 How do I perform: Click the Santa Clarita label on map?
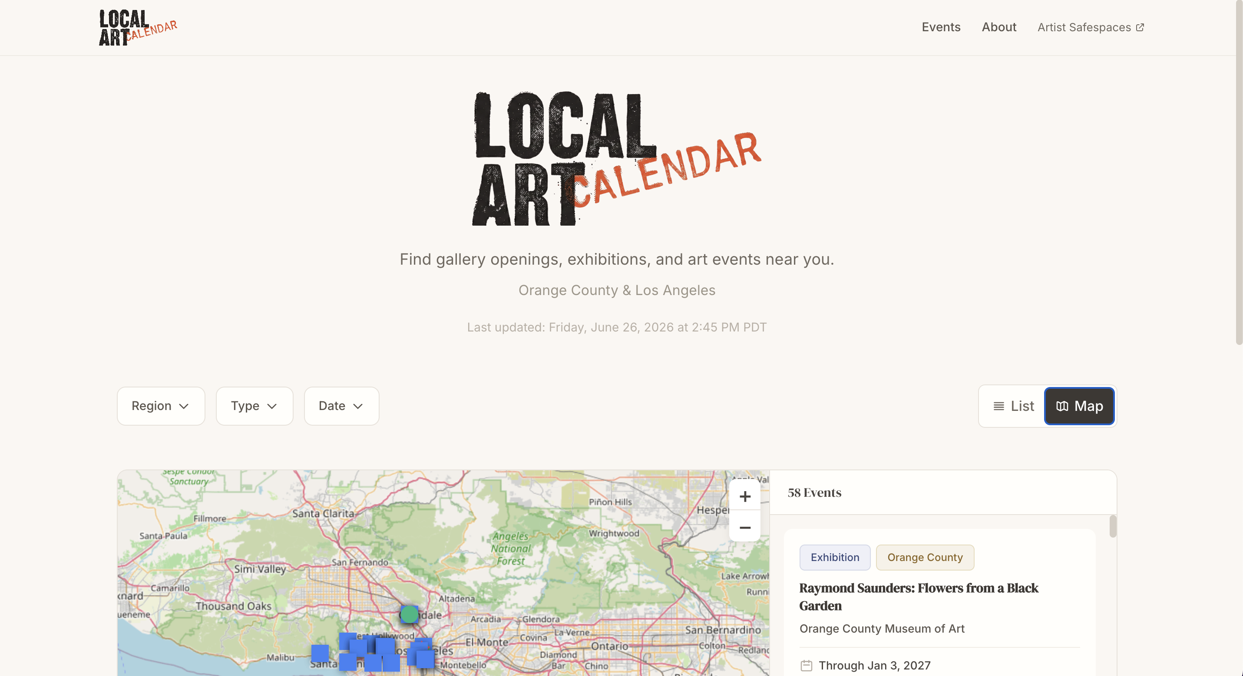tap(323, 514)
